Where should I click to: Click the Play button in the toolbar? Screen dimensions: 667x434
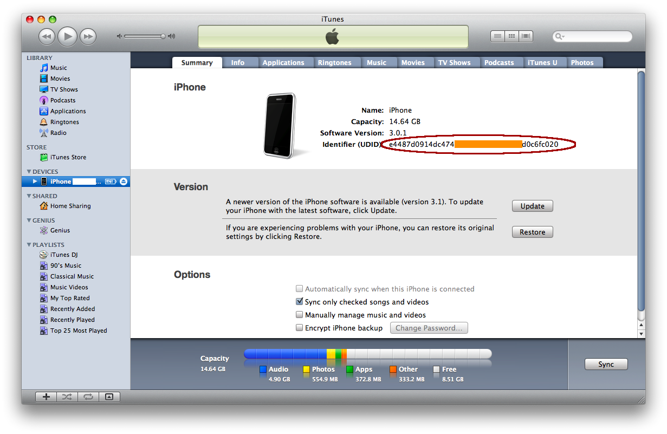pyautogui.click(x=67, y=36)
